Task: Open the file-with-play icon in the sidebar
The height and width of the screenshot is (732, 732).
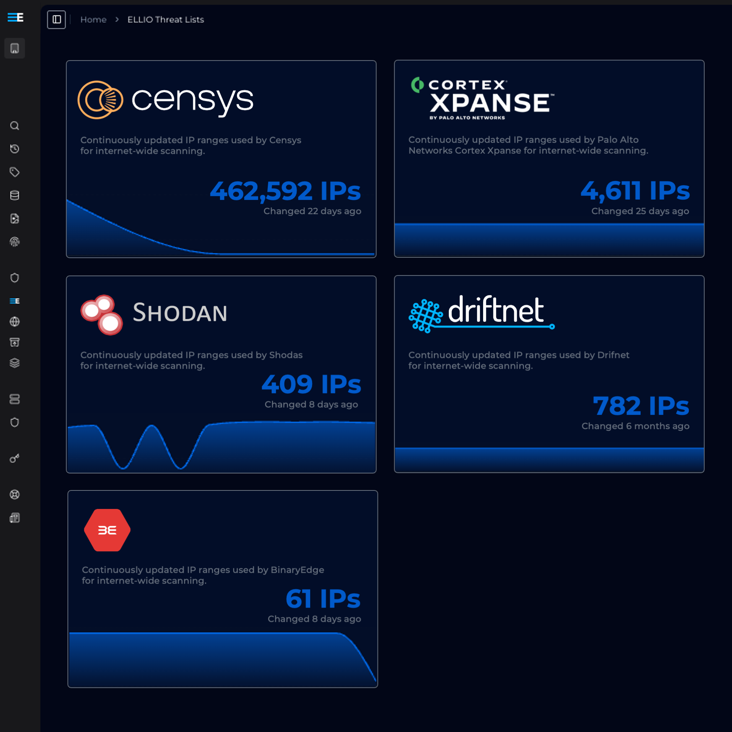Action: (x=15, y=218)
